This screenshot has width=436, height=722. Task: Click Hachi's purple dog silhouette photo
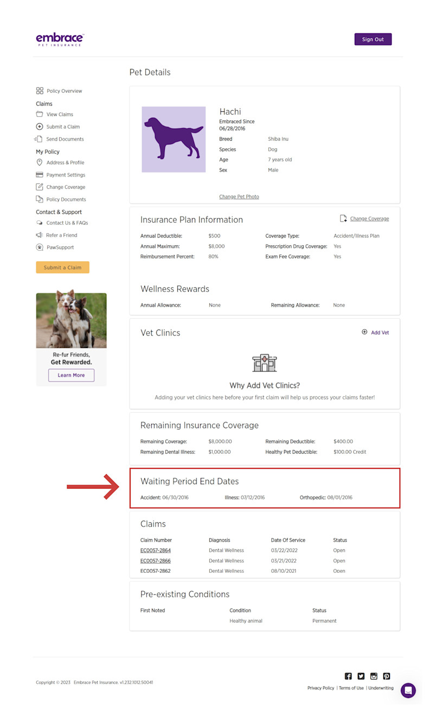point(174,140)
